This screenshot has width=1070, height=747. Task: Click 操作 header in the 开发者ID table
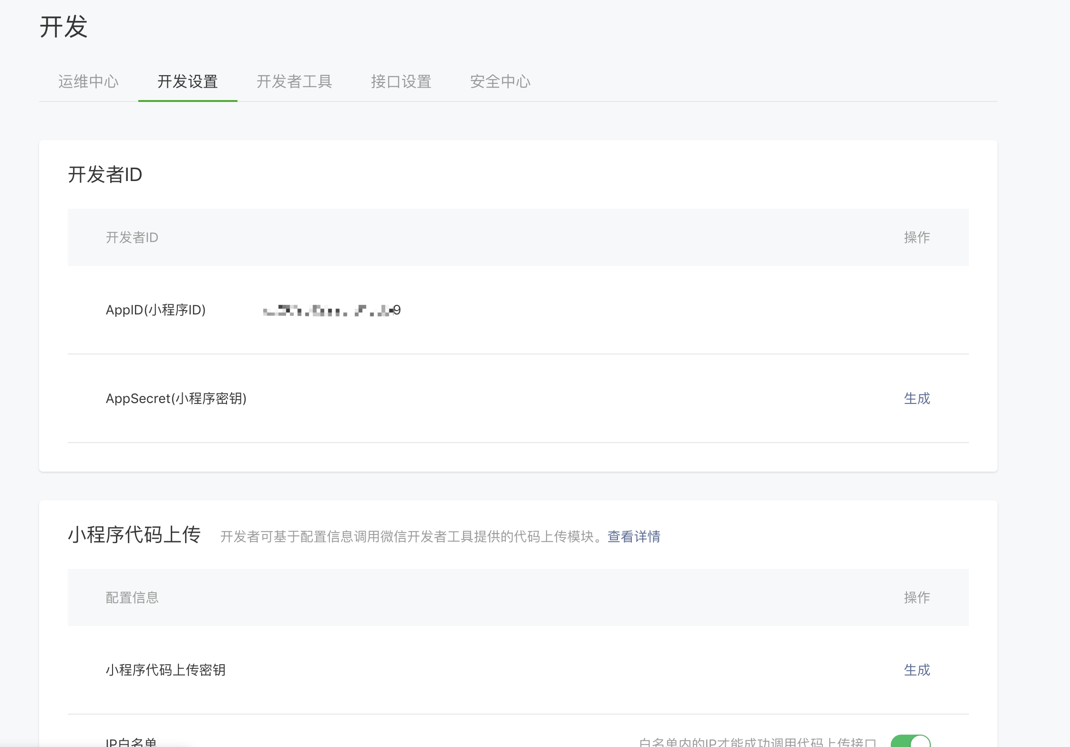pos(916,237)
